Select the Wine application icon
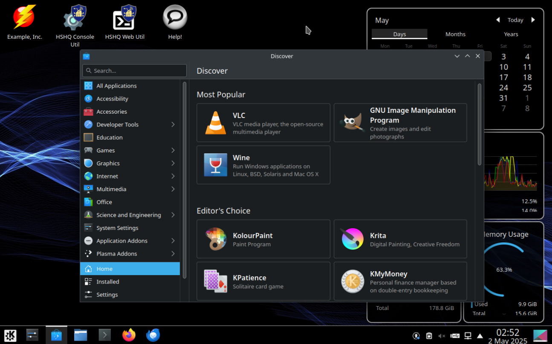 click(x=215, y=165)
